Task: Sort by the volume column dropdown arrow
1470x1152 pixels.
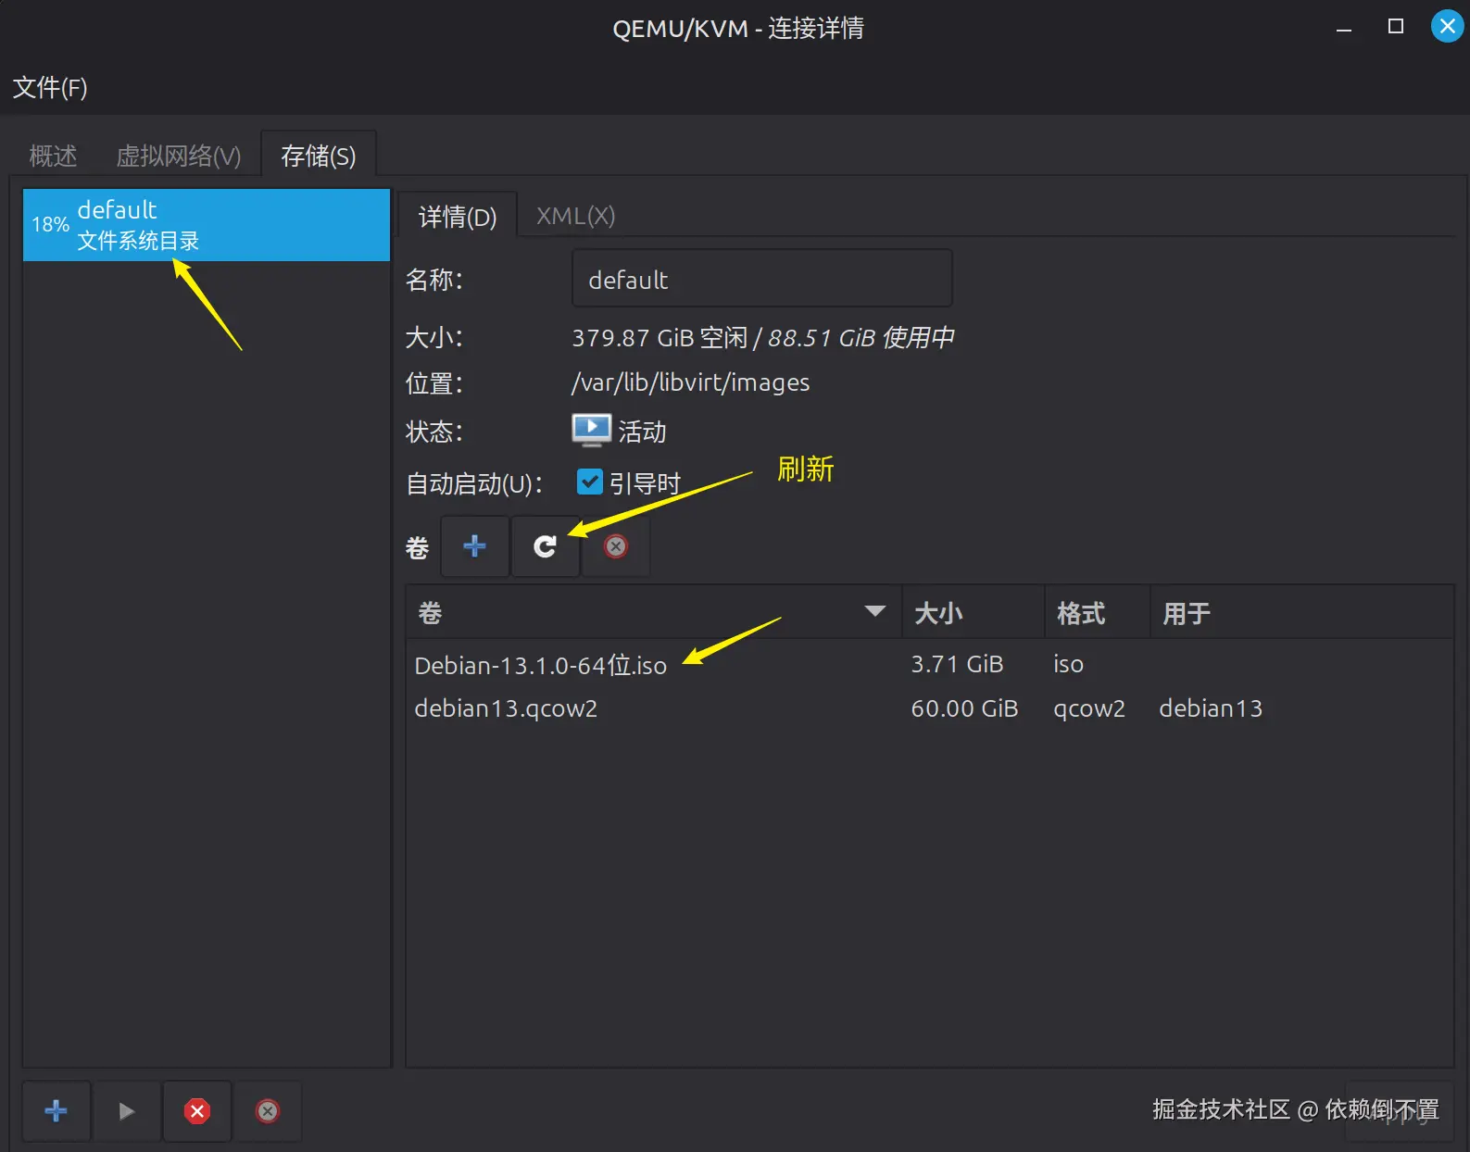Action: [874, 611]
